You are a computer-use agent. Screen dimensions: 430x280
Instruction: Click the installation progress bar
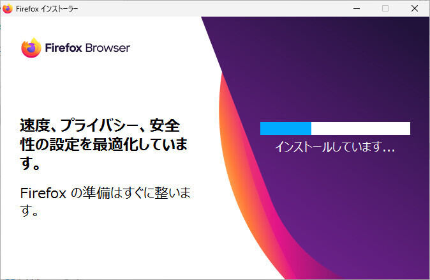pos(335,128)
